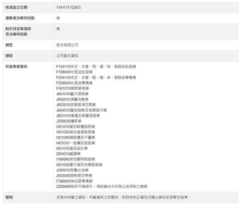Click the 公司基本資料 value
239x207 pixels.
pyautogui.click(x=67, y=56)
